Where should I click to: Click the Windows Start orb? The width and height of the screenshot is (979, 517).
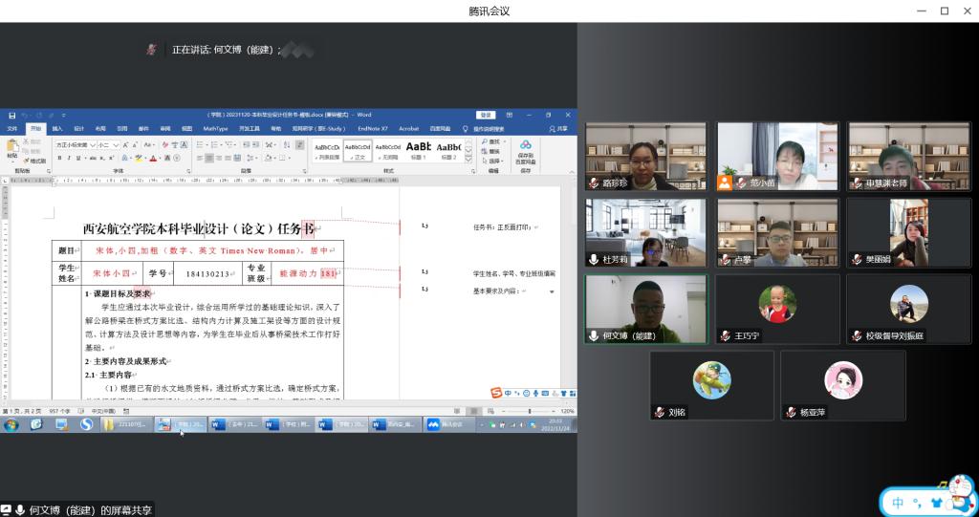click(x=11, y=424)
